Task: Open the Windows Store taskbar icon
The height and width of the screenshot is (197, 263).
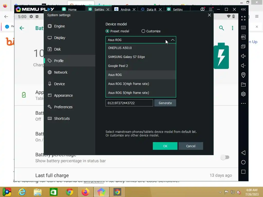Action: coord(54,192)
